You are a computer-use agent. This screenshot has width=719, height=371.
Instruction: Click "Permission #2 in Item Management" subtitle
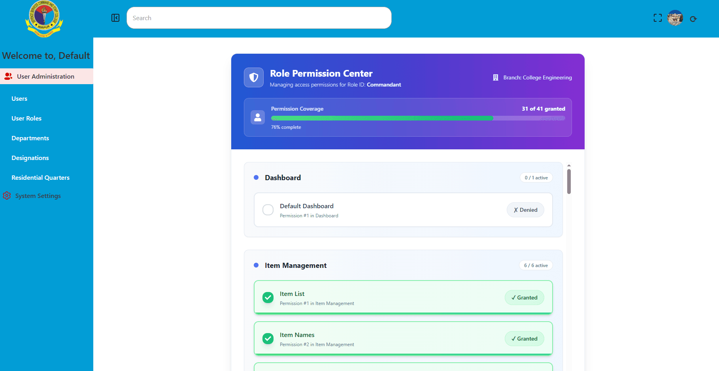(x=317, y=345)
